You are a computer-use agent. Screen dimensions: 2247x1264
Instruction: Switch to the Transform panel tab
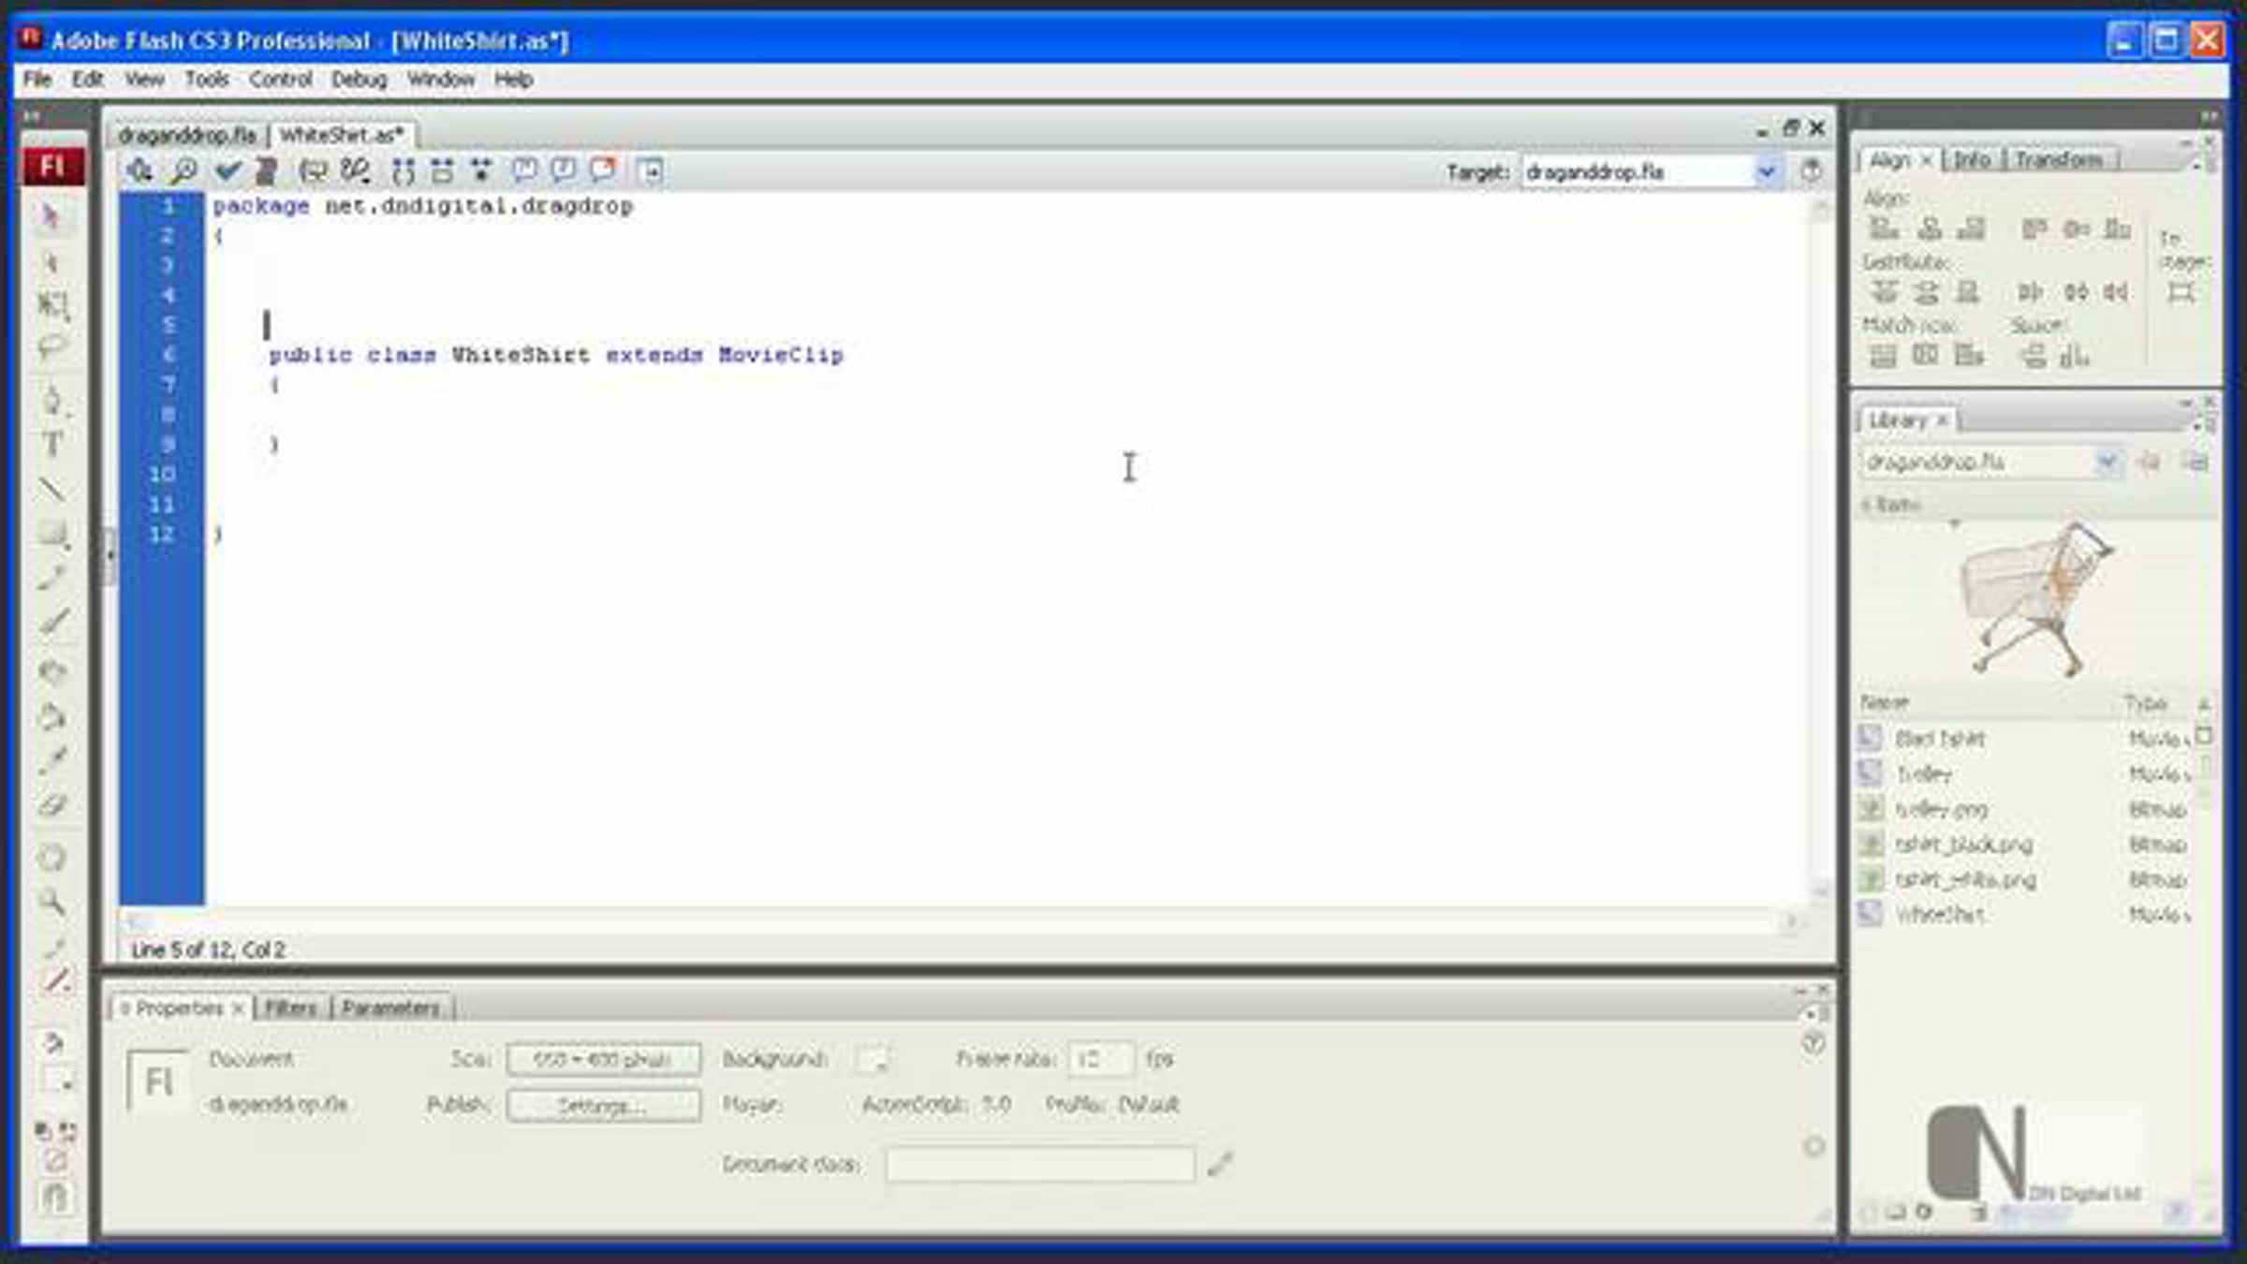coord(2058,160)
